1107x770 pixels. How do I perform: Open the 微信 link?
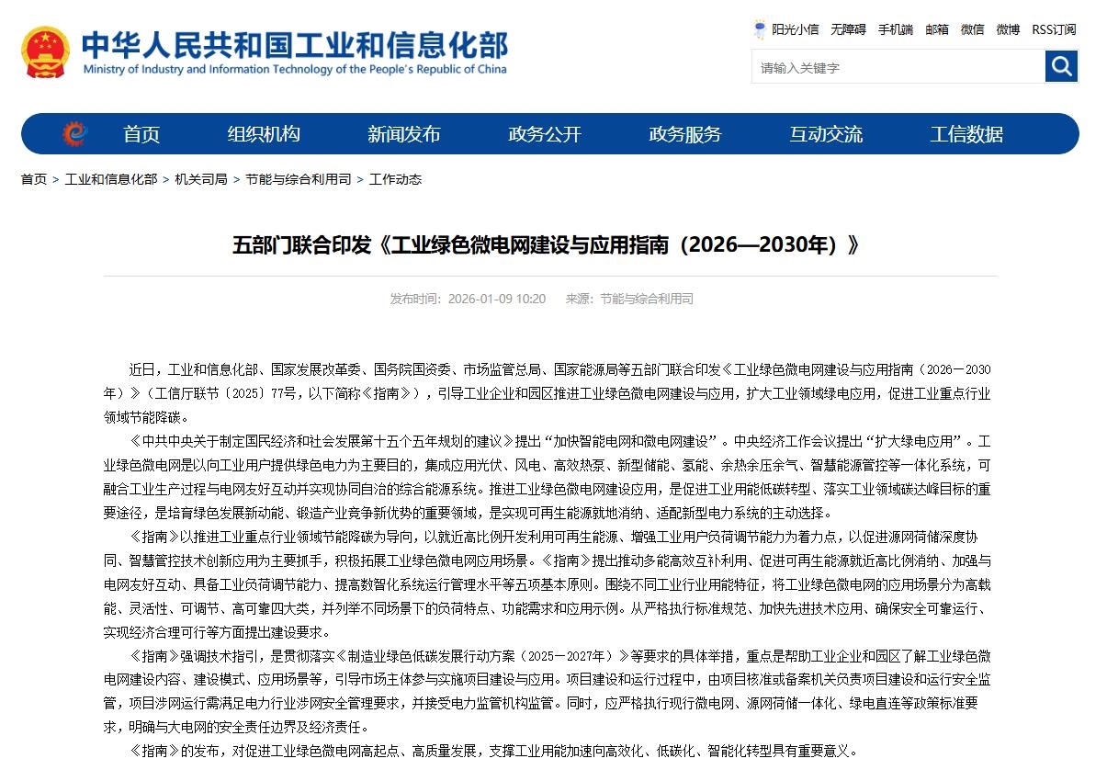[x=972, y=29]
